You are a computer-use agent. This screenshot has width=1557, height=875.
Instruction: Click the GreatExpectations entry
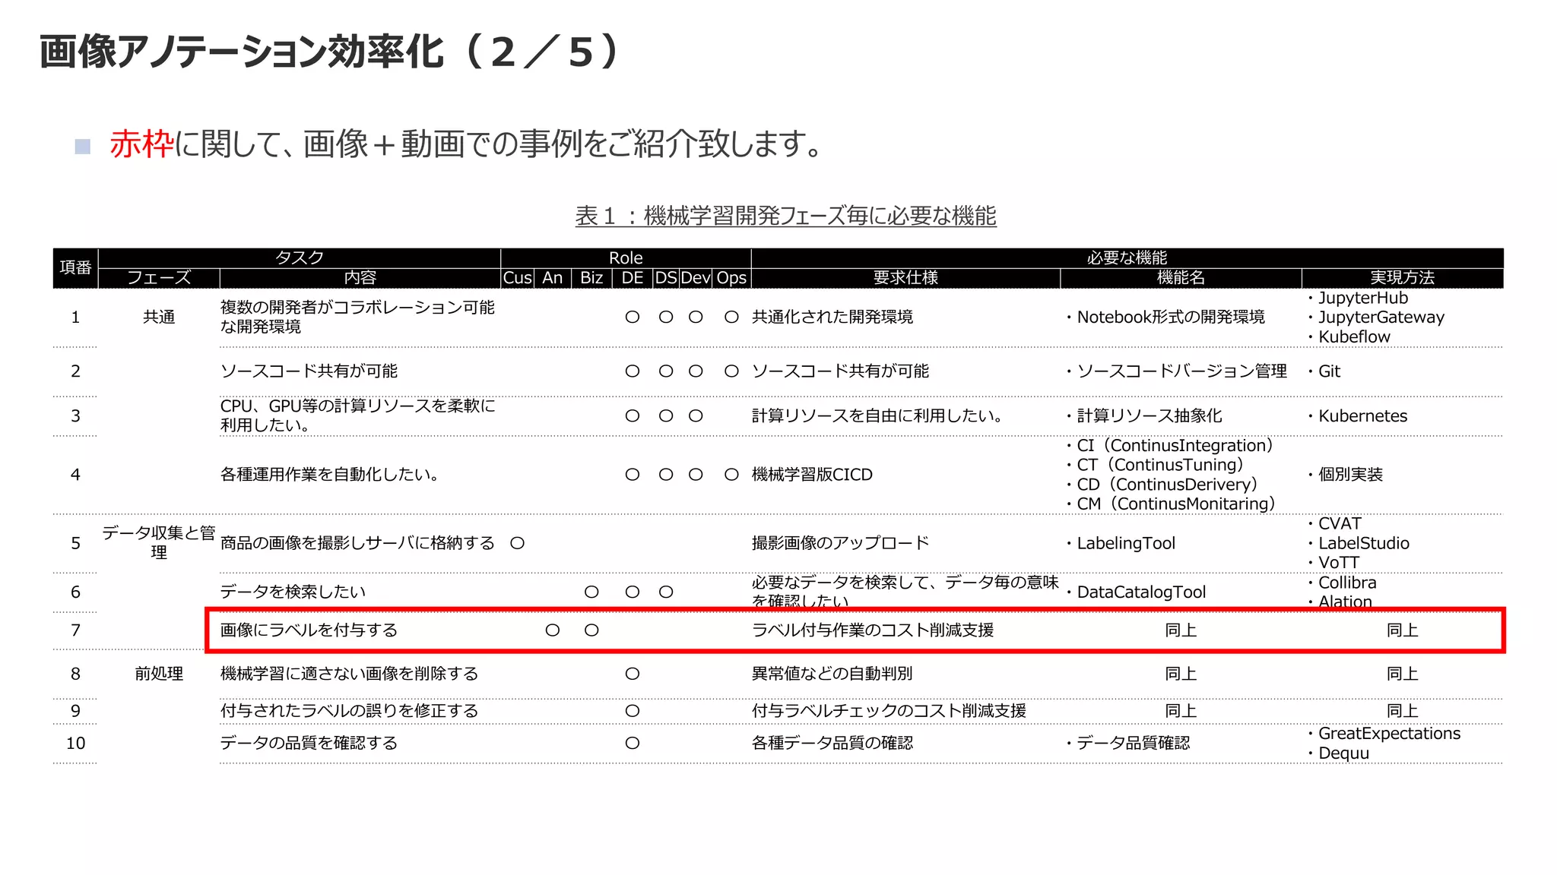1384,734
